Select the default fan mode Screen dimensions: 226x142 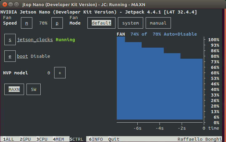(101, 23)
